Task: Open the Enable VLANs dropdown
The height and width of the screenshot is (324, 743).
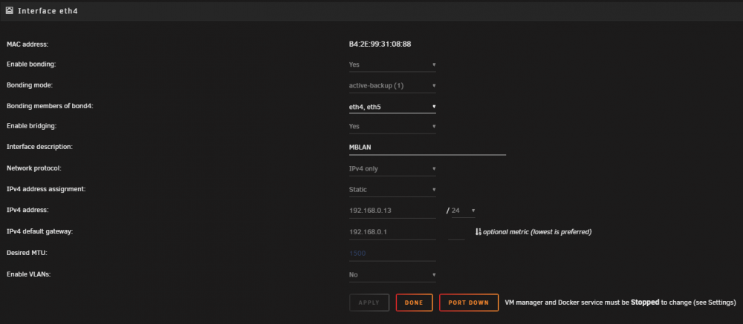Action: click(392, 275)
